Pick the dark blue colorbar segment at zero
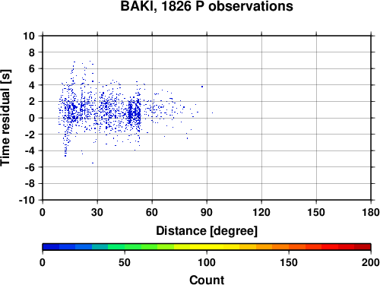 51,247
